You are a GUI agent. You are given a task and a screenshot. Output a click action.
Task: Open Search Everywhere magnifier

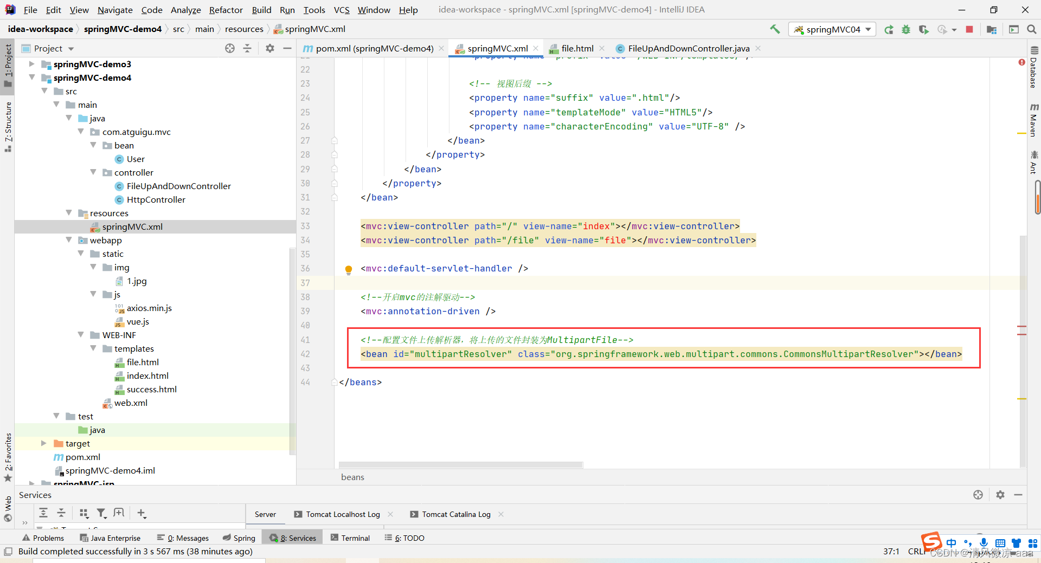coord(1032,29)
